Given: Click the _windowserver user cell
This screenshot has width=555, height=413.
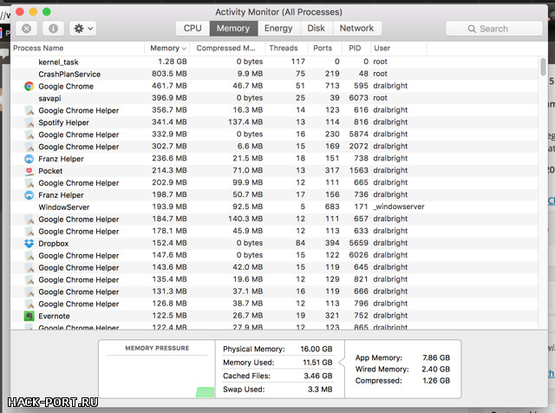Looking at the screenshot, I should (399, 206).
